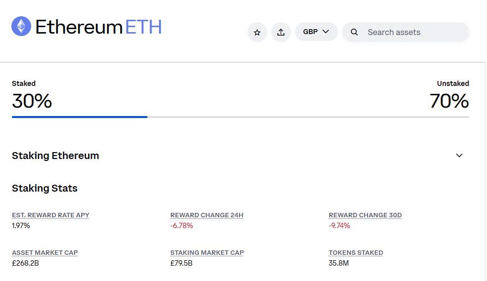Click the staked percentage progress bar
The width and height of the screenshot is (487, 281).
pos(241,117)
